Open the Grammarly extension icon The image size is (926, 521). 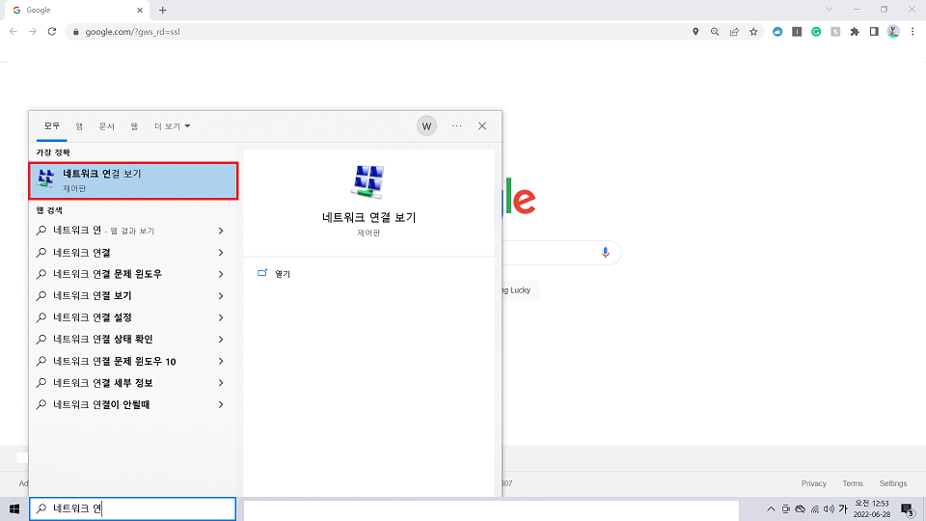(816, 32)
